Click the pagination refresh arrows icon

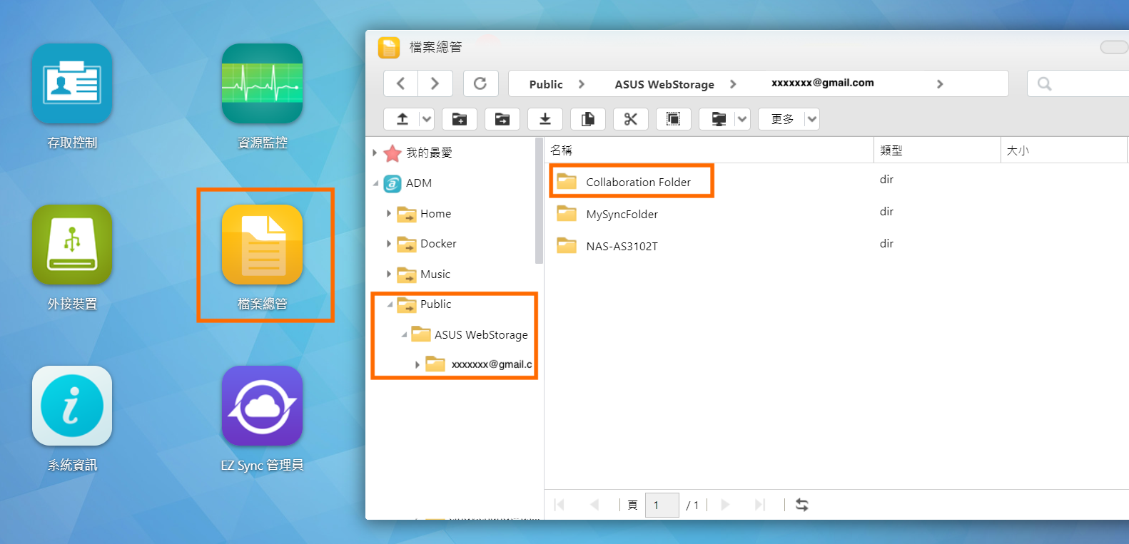[x=802, y=505]
